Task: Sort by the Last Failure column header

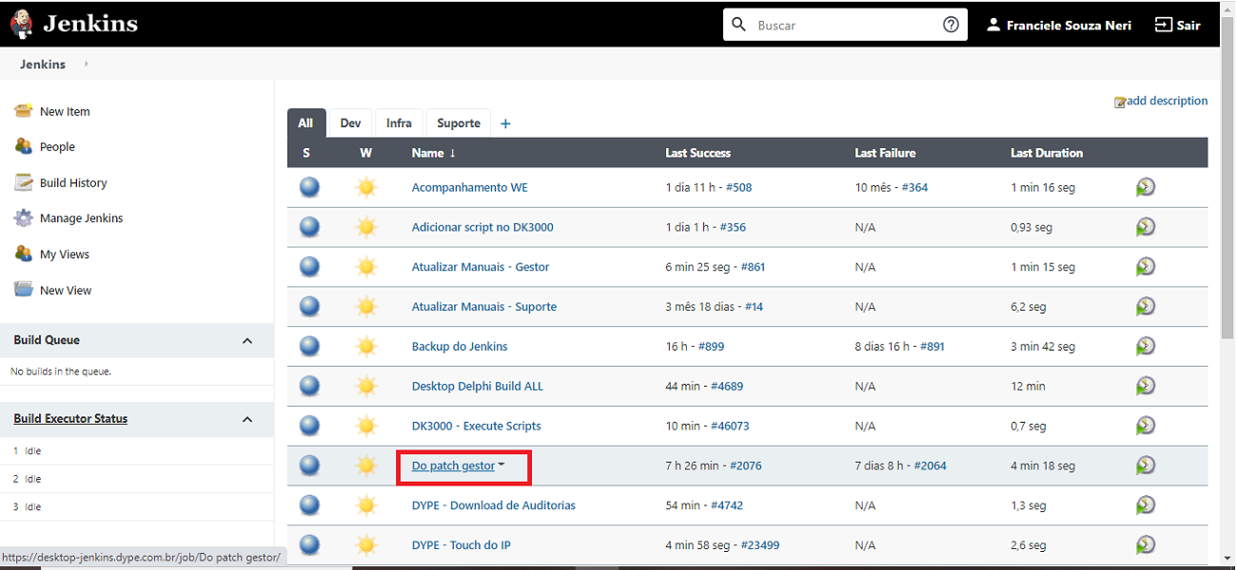Action: click(x=885, y=153)
